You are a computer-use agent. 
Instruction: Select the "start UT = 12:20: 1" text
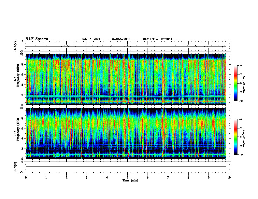157,39
